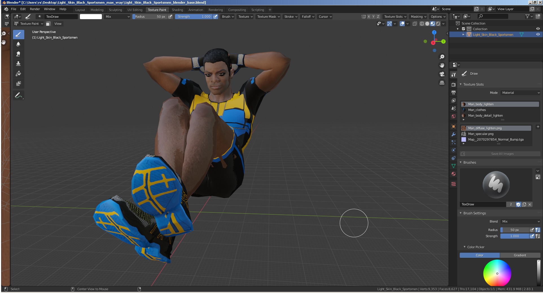Open World properties tab

(x=453, y=116)
